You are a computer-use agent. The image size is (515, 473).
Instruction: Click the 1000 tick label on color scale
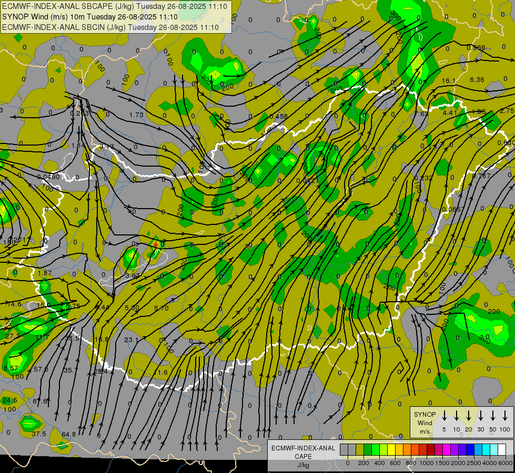pyautogui.click(x=426, y=463)
